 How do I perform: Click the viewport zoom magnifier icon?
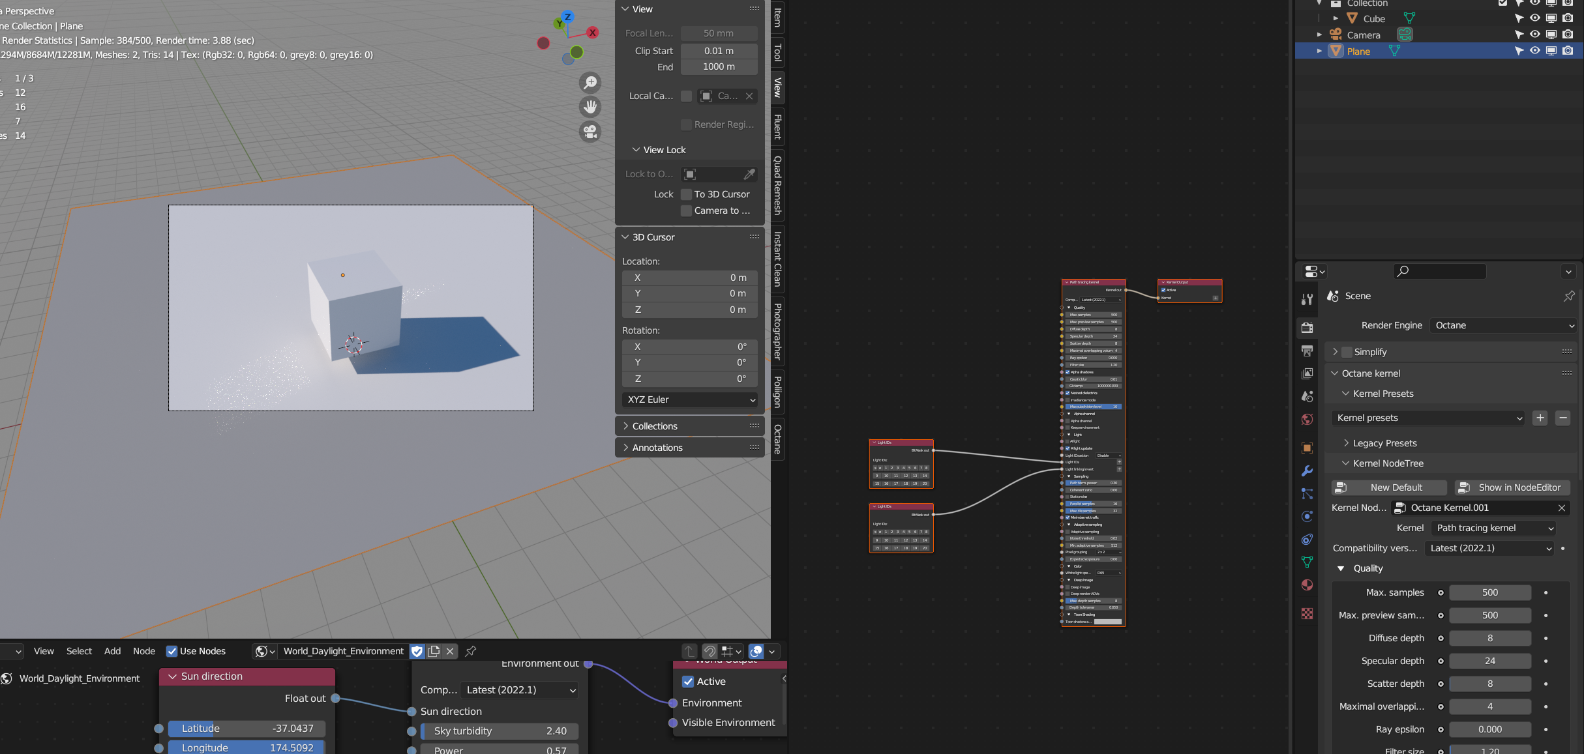[x=590, y=83]
